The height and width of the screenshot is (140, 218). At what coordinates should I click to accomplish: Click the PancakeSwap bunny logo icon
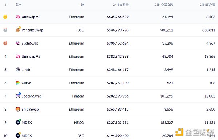point(18,29)
